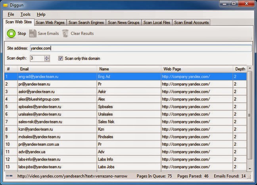The image size is (257, 185).
Task: Switch to the Scan Search Engines tab
Action: pos(86,23)
